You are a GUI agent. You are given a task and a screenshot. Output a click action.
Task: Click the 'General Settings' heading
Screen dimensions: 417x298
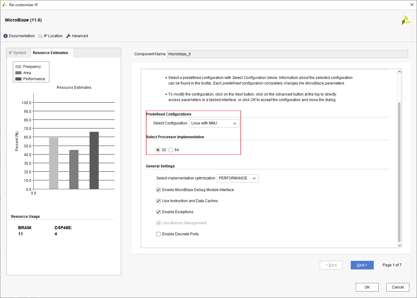(x=160, y=166)
